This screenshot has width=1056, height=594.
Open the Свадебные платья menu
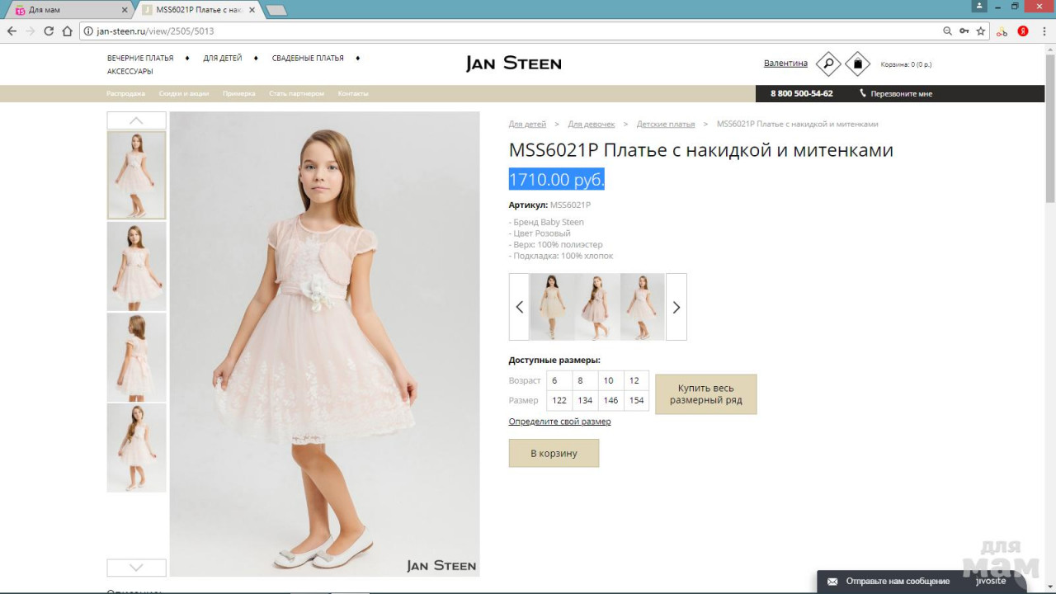pyautogui.click(x=308, y=59)
